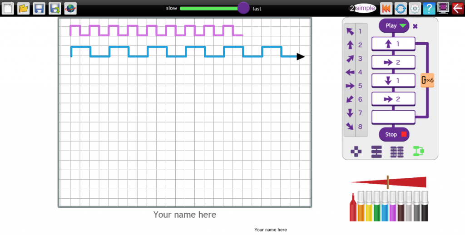
Task: Click the purple film screen icon
Action: click(x=443, y=9)
